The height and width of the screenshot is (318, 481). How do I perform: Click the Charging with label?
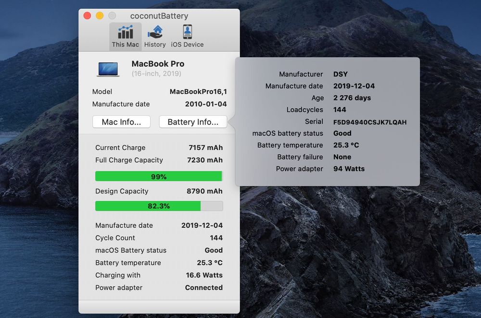click(118, 275)
